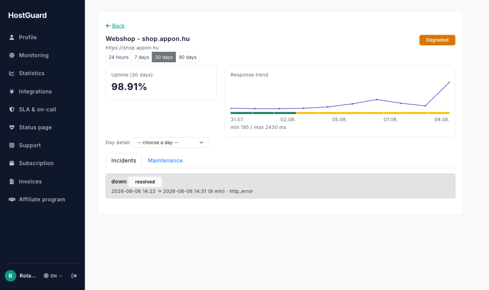Open the Profile person icon

coord(12,38)
